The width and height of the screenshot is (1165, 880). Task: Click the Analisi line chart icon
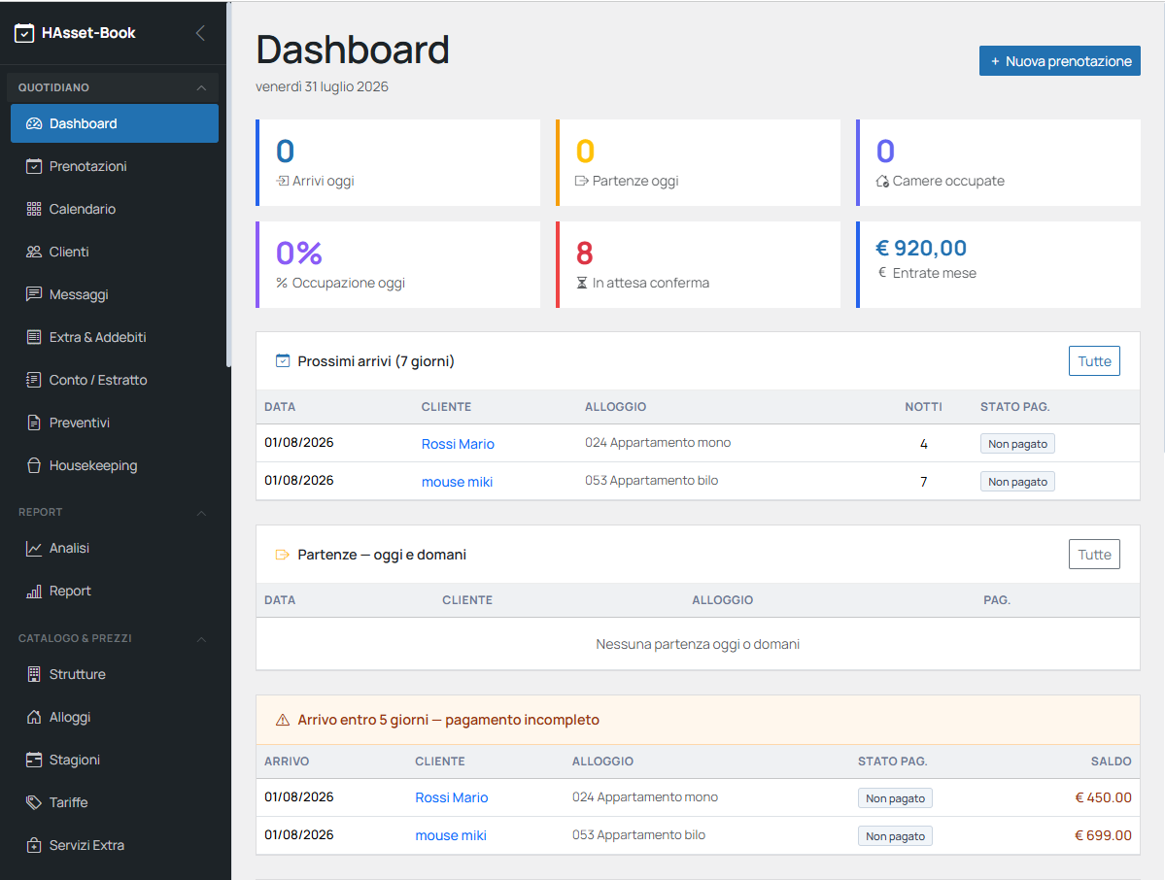pyautogui.click(x=34, y=548)
